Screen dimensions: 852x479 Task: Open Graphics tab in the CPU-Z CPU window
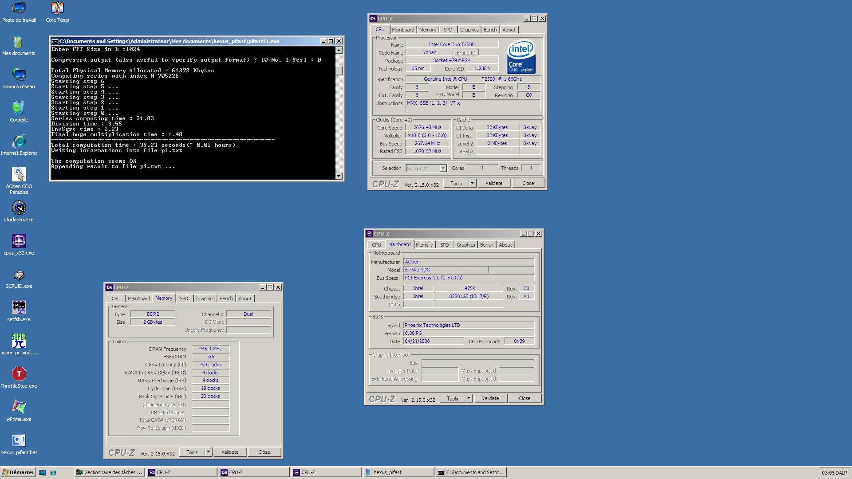[x=469, y=30]
